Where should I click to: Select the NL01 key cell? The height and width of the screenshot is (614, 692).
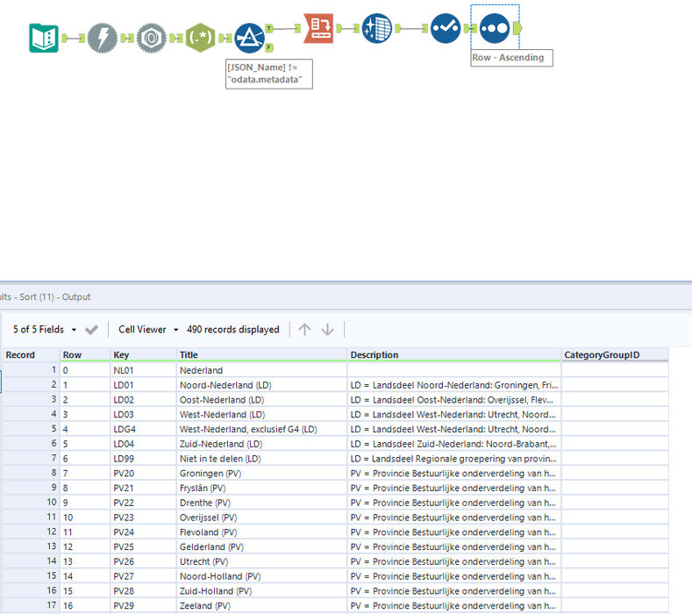pyautogui.click(x=143, y=370)
